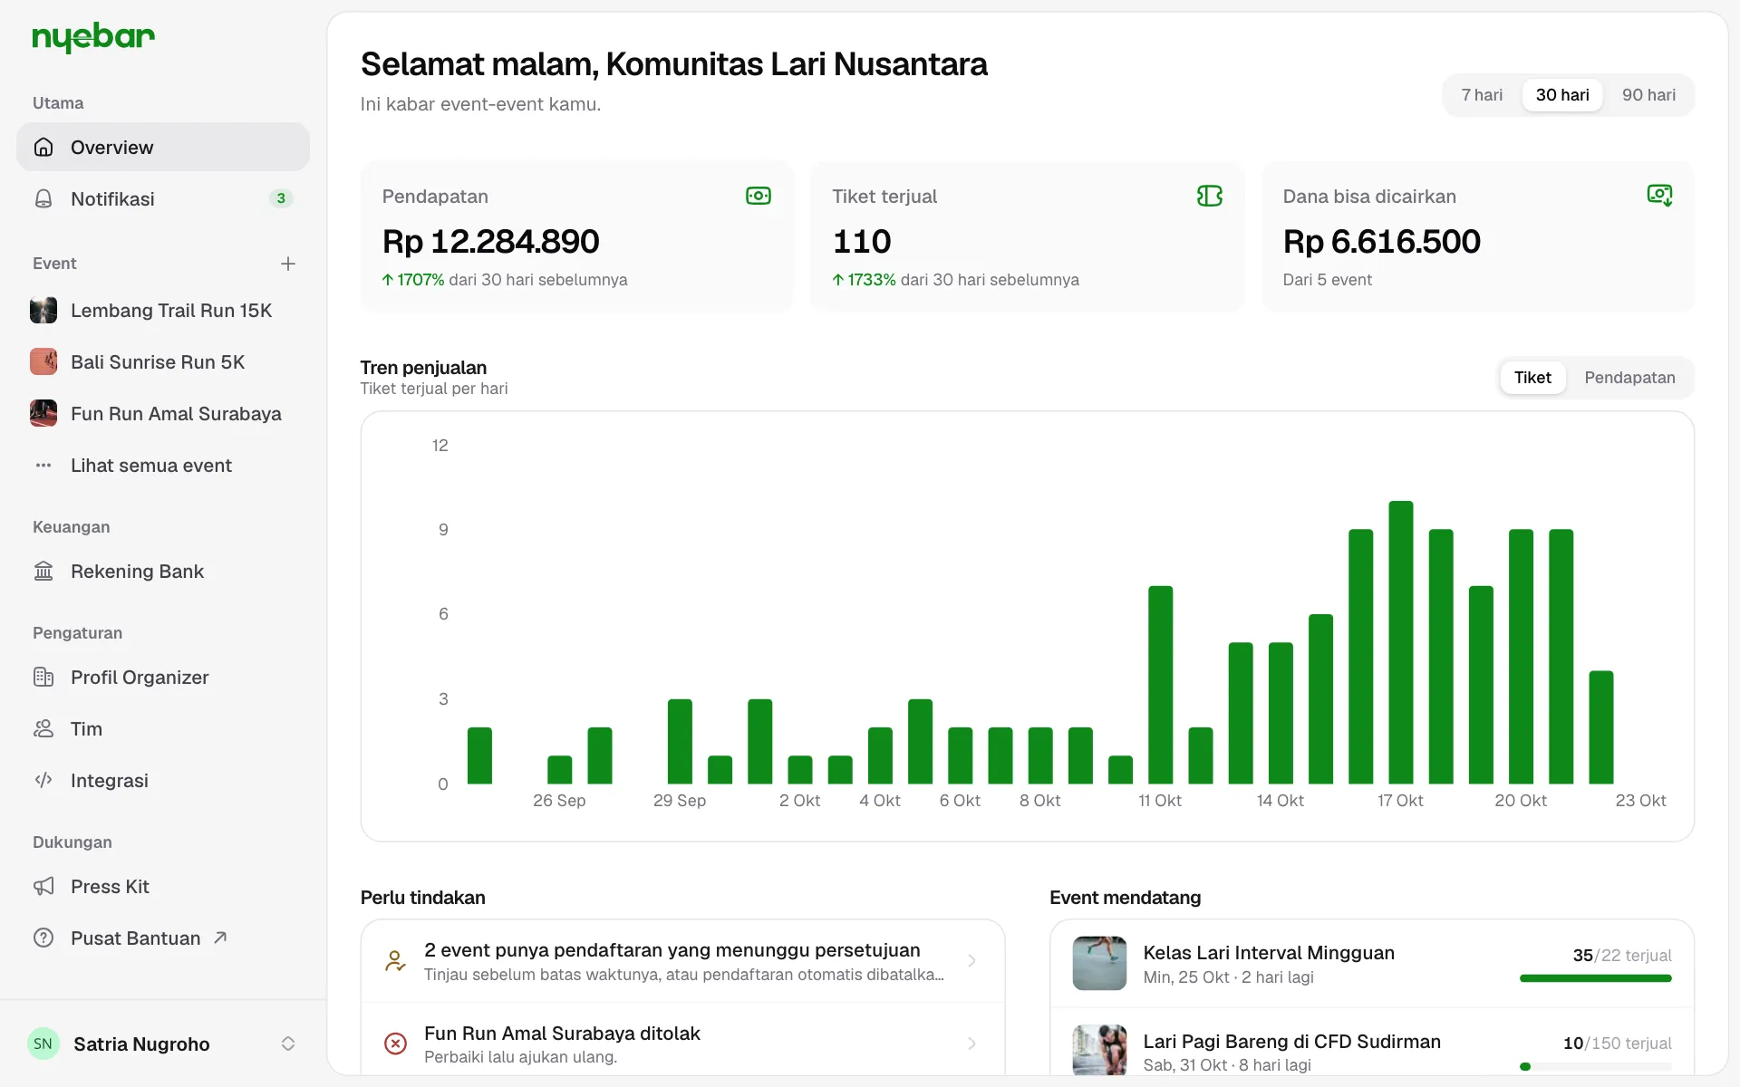Screen dimensions: 1740x1087
Task: Open Bali Sunrise Run 5K event thumbnail
Action: tap(43, 362)
